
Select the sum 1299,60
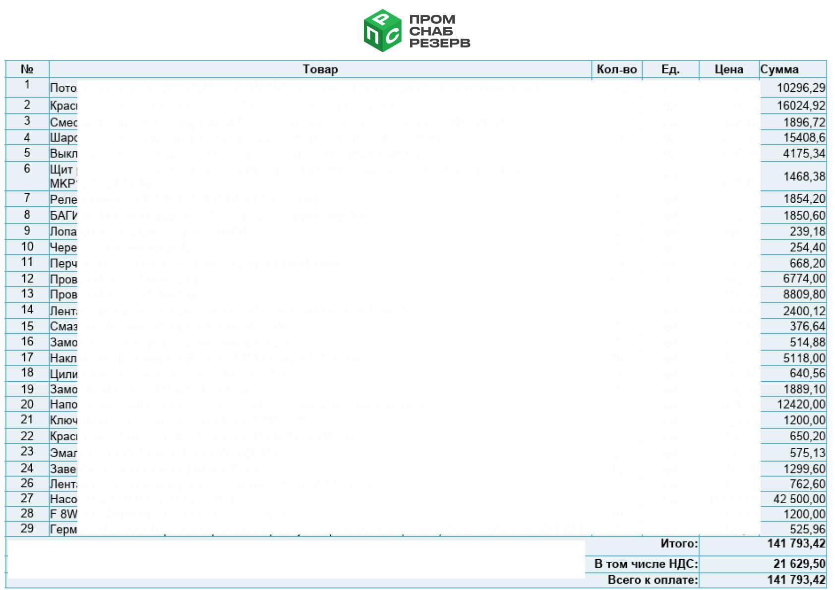tap(804, 469)
